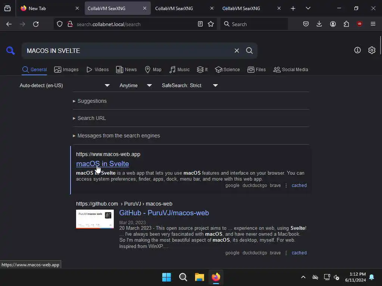
Task: Open the language Auto-detect (en-US) dropdown
Action: tap(65, 86)
